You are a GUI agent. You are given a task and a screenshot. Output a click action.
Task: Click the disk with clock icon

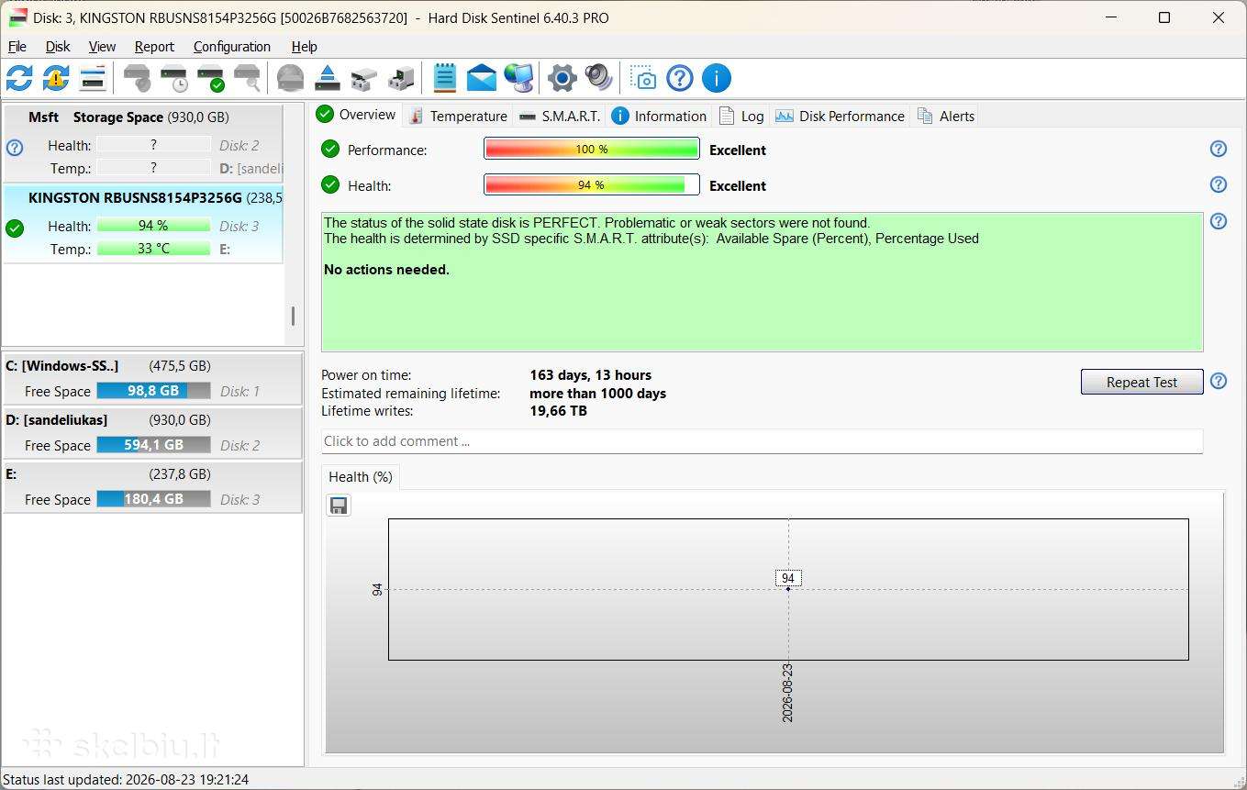(173, 78)
